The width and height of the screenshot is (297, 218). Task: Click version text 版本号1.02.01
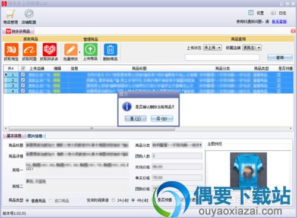coord(14,213)
